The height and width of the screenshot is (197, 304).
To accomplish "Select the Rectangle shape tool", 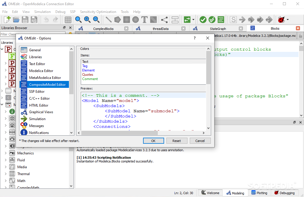I will [x=127, y=20].
